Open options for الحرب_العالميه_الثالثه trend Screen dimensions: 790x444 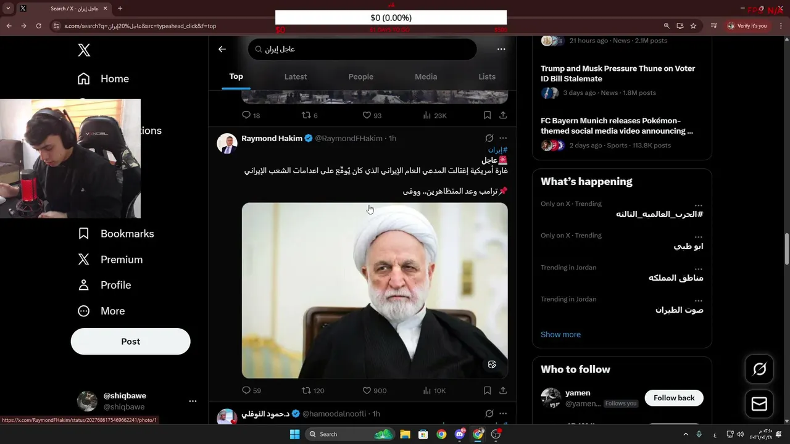[698, 204]
